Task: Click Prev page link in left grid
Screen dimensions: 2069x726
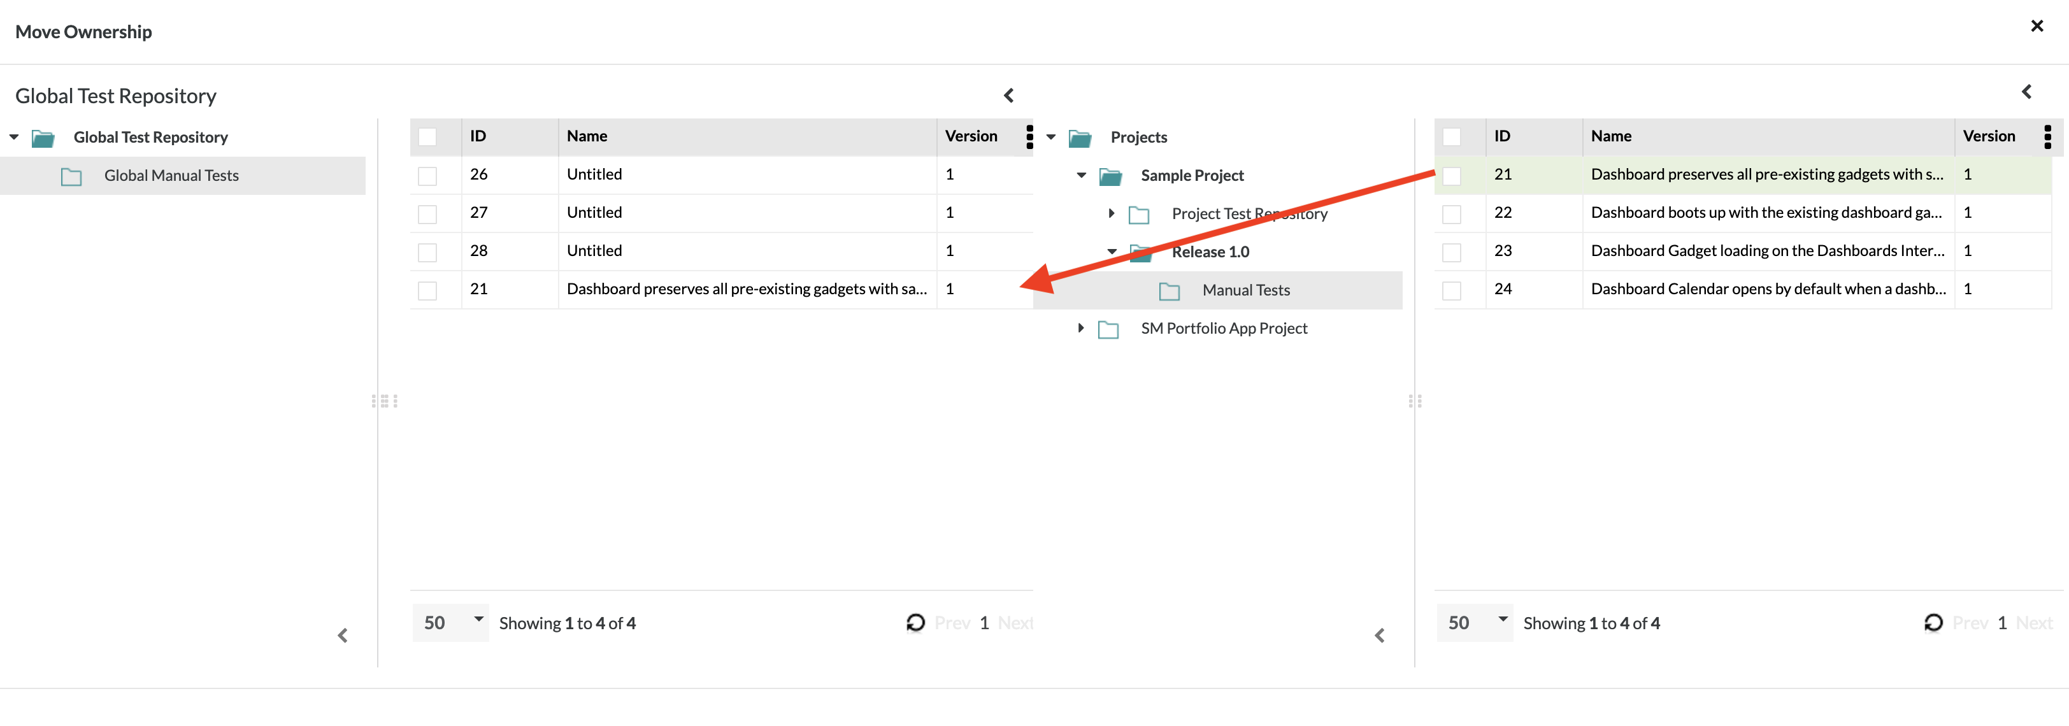Action: (952, 622)
